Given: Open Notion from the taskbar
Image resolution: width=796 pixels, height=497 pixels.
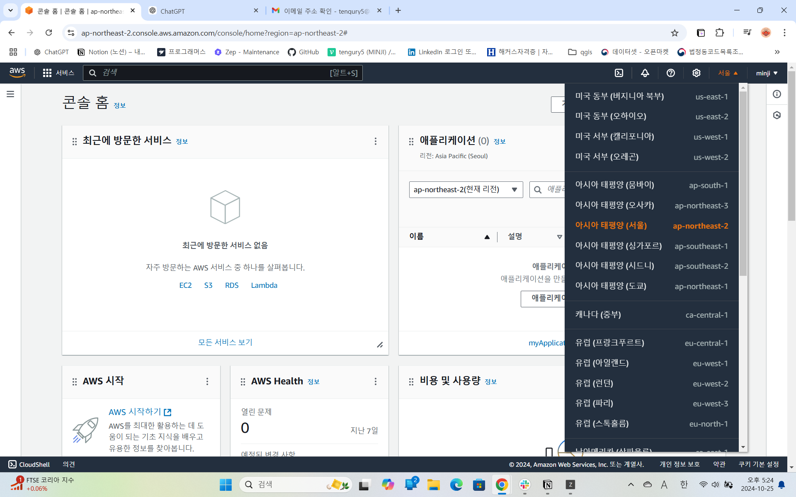Looking at the screenshot, I should 548,485.
